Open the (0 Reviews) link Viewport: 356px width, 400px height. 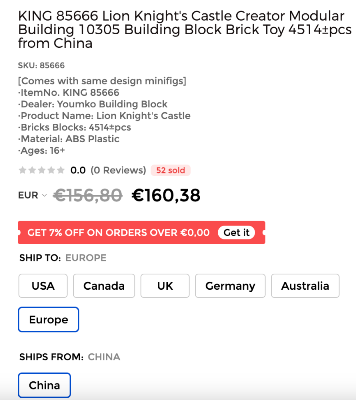coord(118,170)
